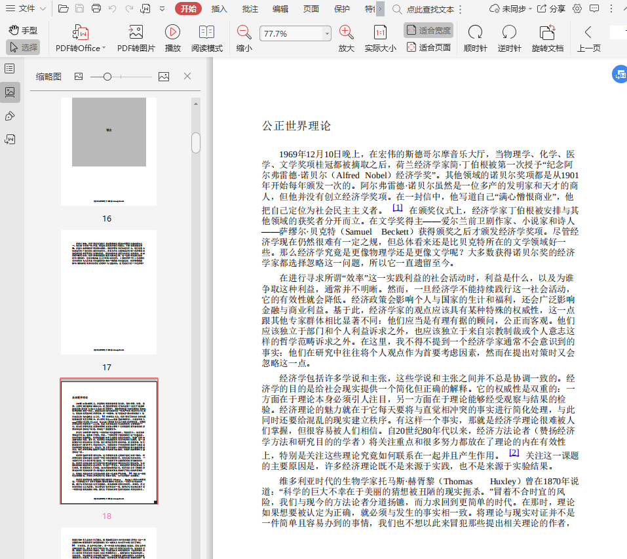
Task: Click the 播放 slideshow icon
Action: click(x=173, y=33)
